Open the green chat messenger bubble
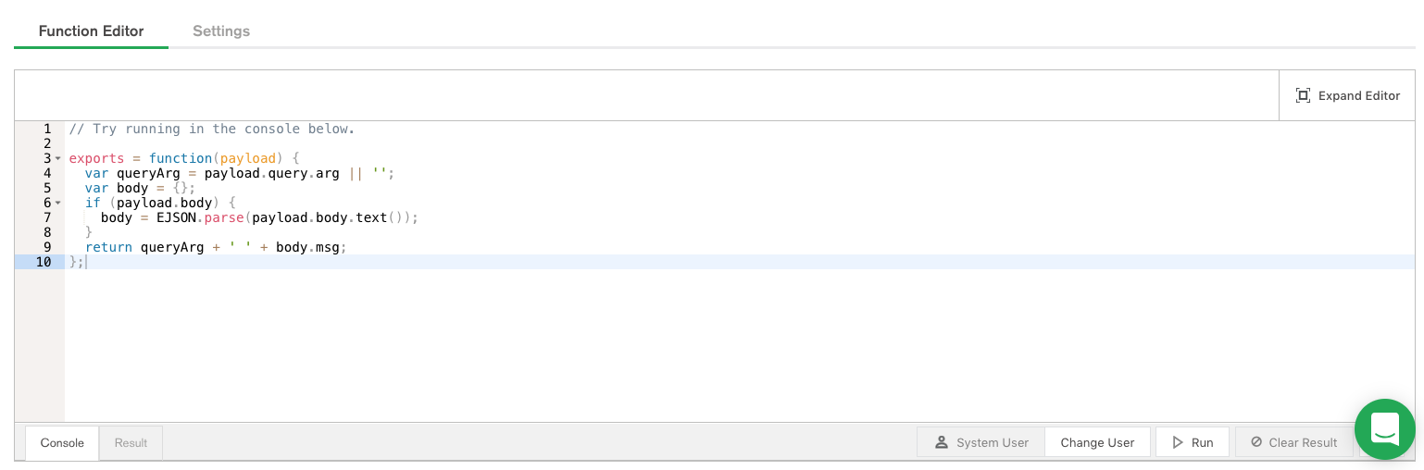Screen dimensions: 1424x470 click(1384, 429)
